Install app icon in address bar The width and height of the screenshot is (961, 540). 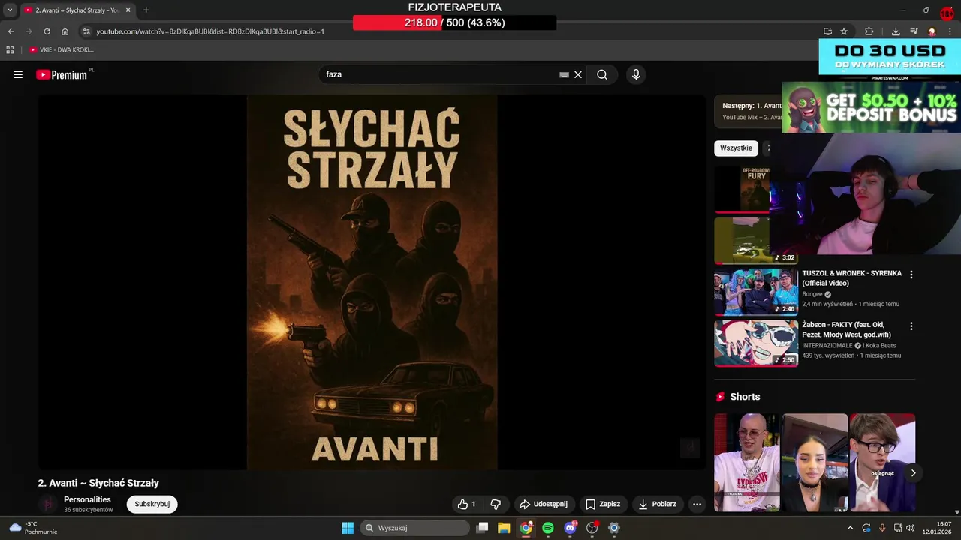(x=827, y=31)
